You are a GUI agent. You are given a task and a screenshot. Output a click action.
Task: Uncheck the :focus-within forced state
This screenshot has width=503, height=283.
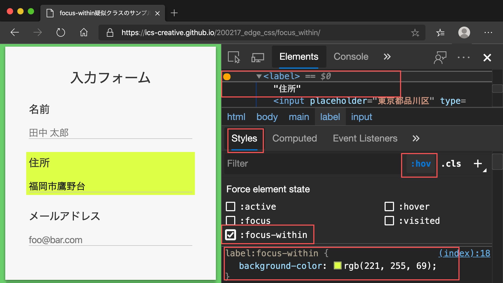[x=231, y=235]
